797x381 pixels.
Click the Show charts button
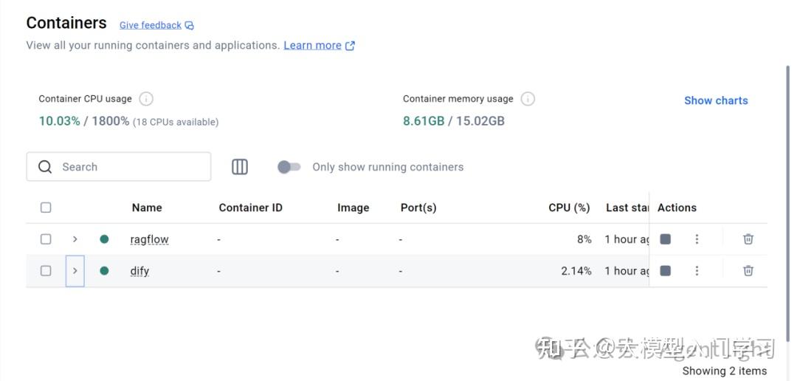pos(715,100)
